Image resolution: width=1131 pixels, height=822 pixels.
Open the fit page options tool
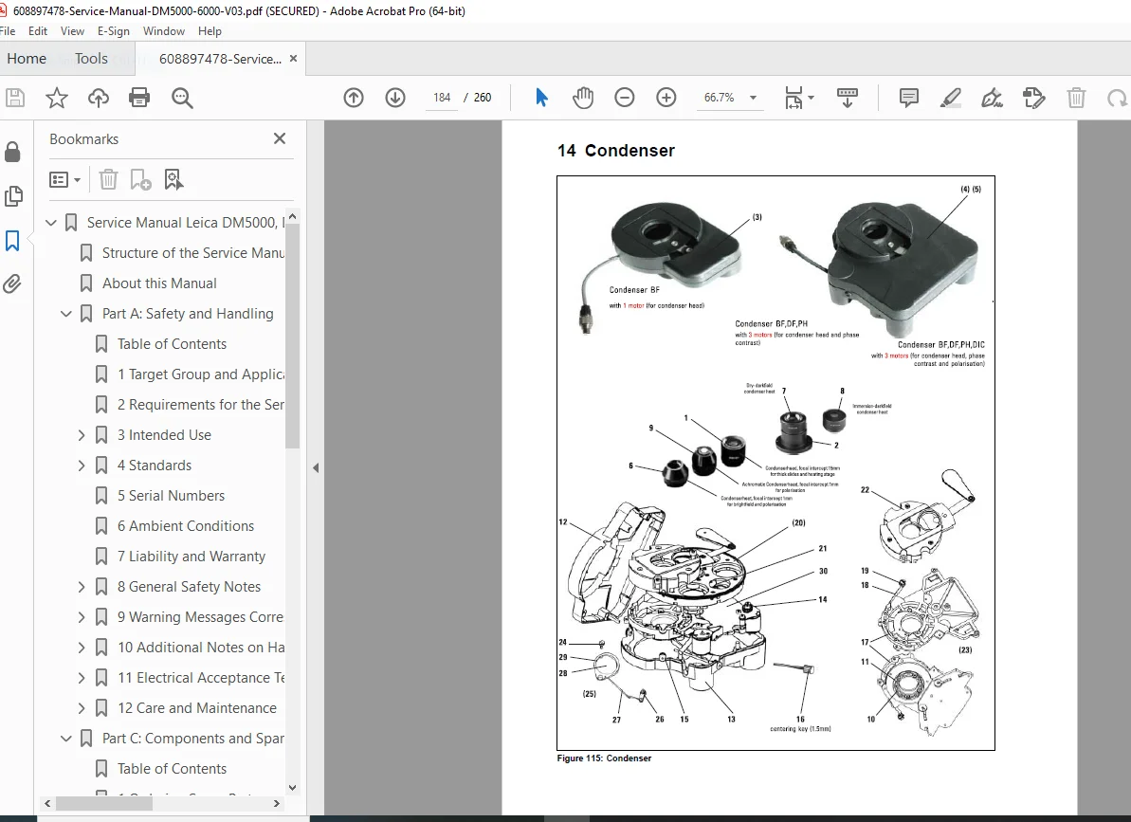click(x=799, y=98)
